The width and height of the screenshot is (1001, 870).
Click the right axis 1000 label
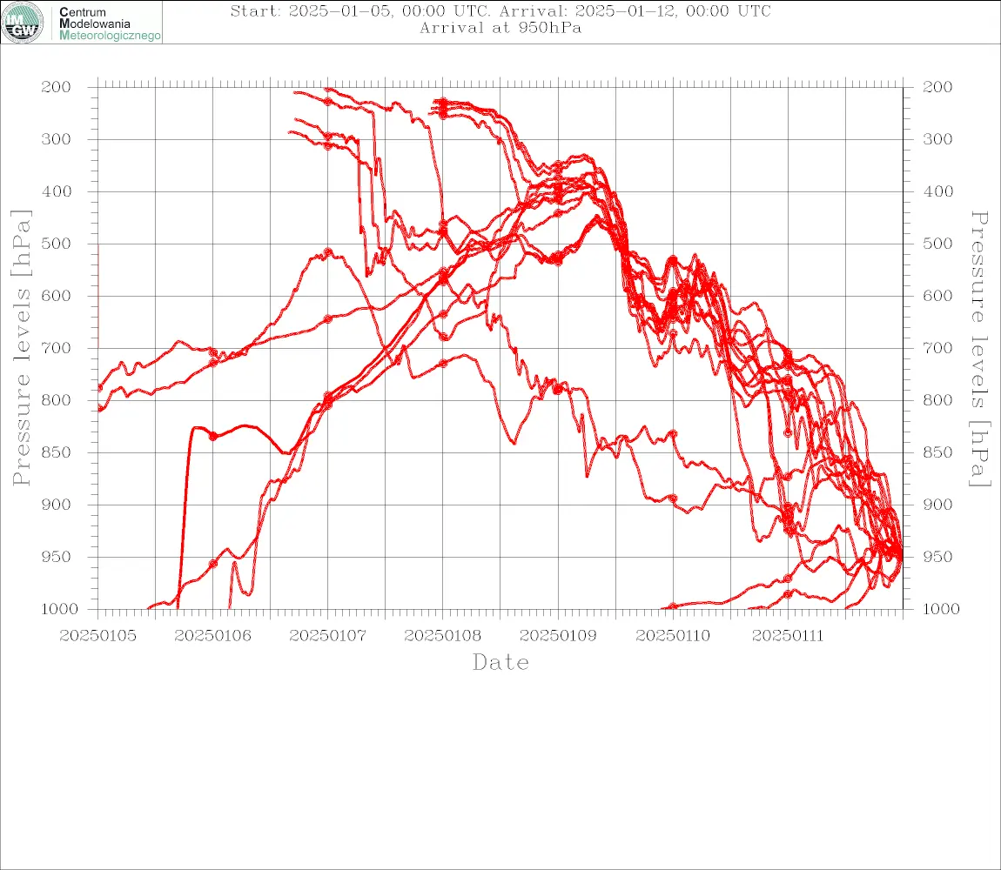coord(941,610)
